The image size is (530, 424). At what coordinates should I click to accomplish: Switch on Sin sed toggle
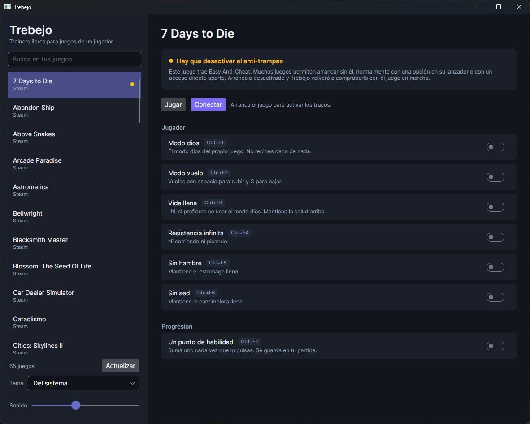(495, 297)
